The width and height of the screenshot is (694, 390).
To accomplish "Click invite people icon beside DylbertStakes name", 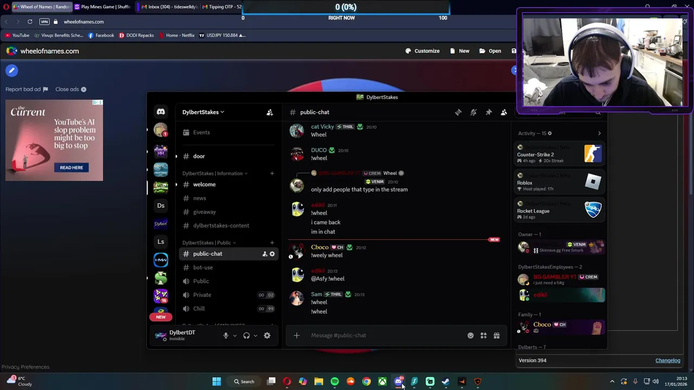I will point(269,112).
